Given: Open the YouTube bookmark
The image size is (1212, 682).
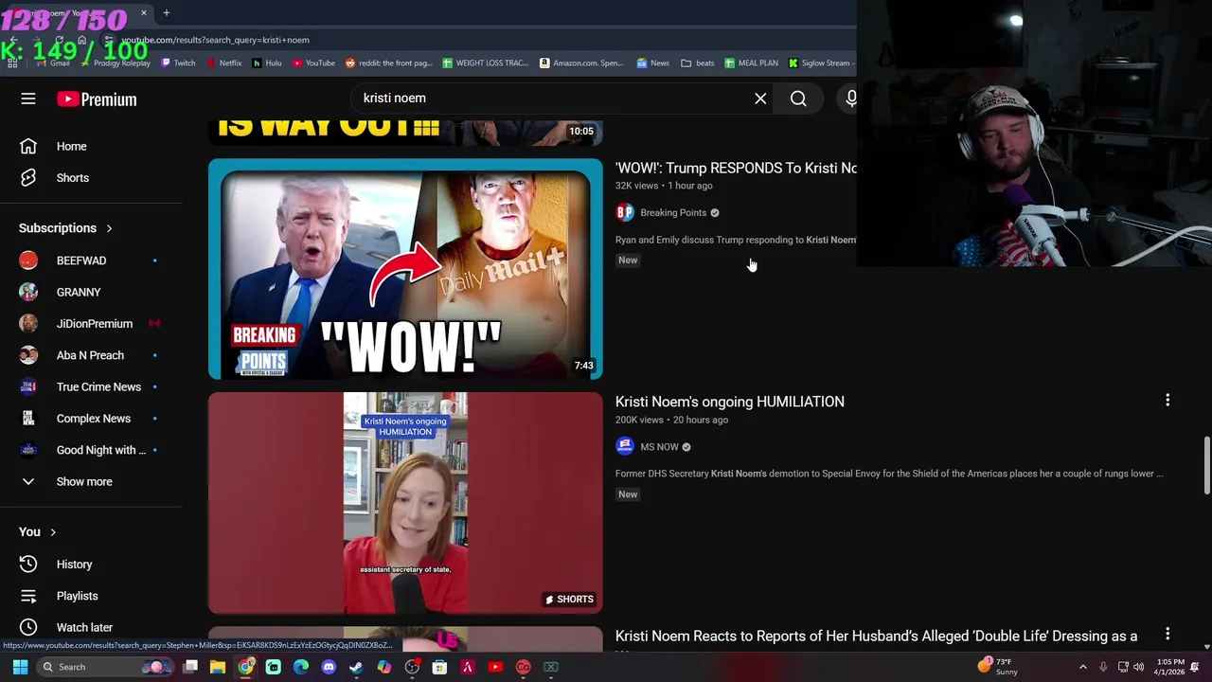Looking at the screenshot, I should (x=313, y=63).
